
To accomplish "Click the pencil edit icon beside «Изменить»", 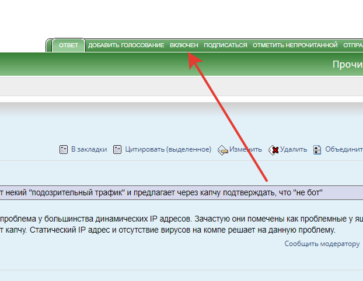I will pyautogui.click(x=222, y=150).
